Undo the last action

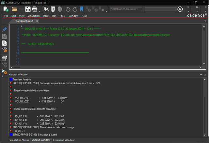pyautogui.click(x=68, y=9)
